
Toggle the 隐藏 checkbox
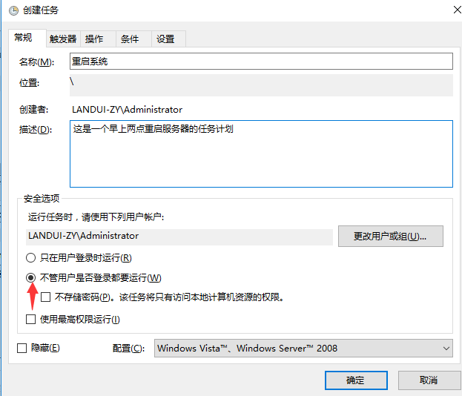22,348
